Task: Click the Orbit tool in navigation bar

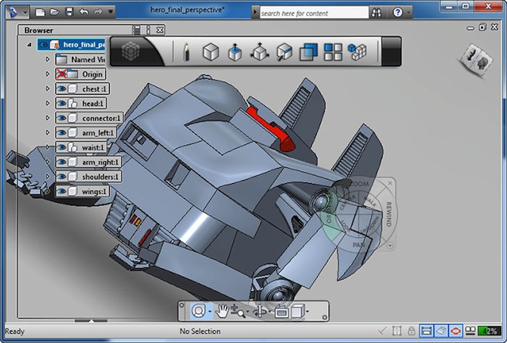Action: tap(198, 311)
